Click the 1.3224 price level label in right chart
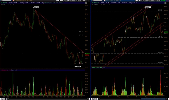169x100 pixels. coord(160,10)
